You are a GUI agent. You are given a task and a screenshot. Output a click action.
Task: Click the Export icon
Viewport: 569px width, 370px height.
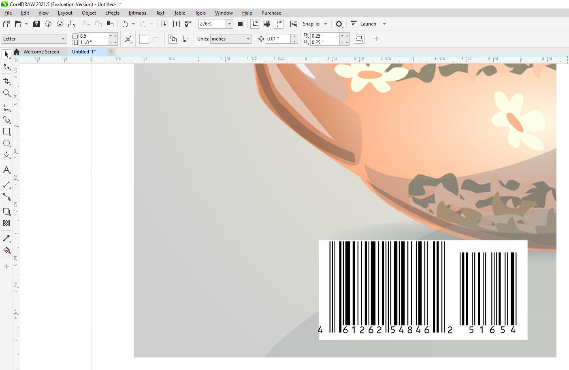(x=177, y=24)
